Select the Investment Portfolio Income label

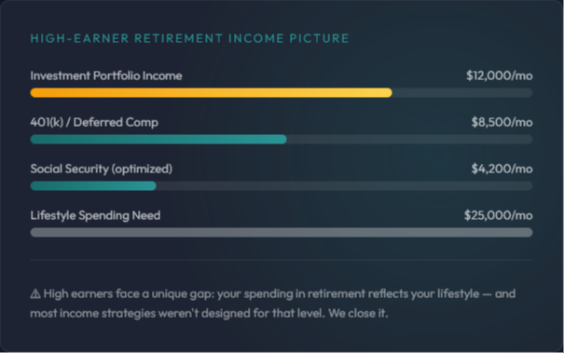pyautogui.click(x=106, y=75)
